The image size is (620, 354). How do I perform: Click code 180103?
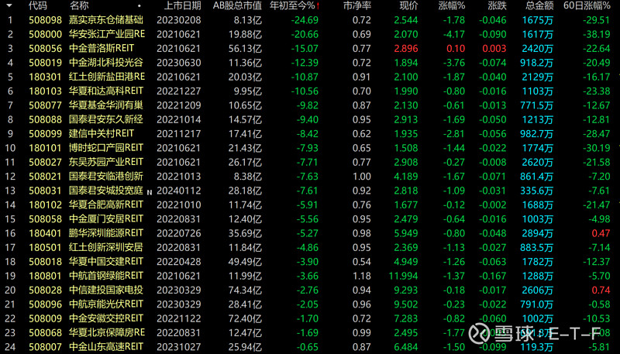[x=46, y=91]
